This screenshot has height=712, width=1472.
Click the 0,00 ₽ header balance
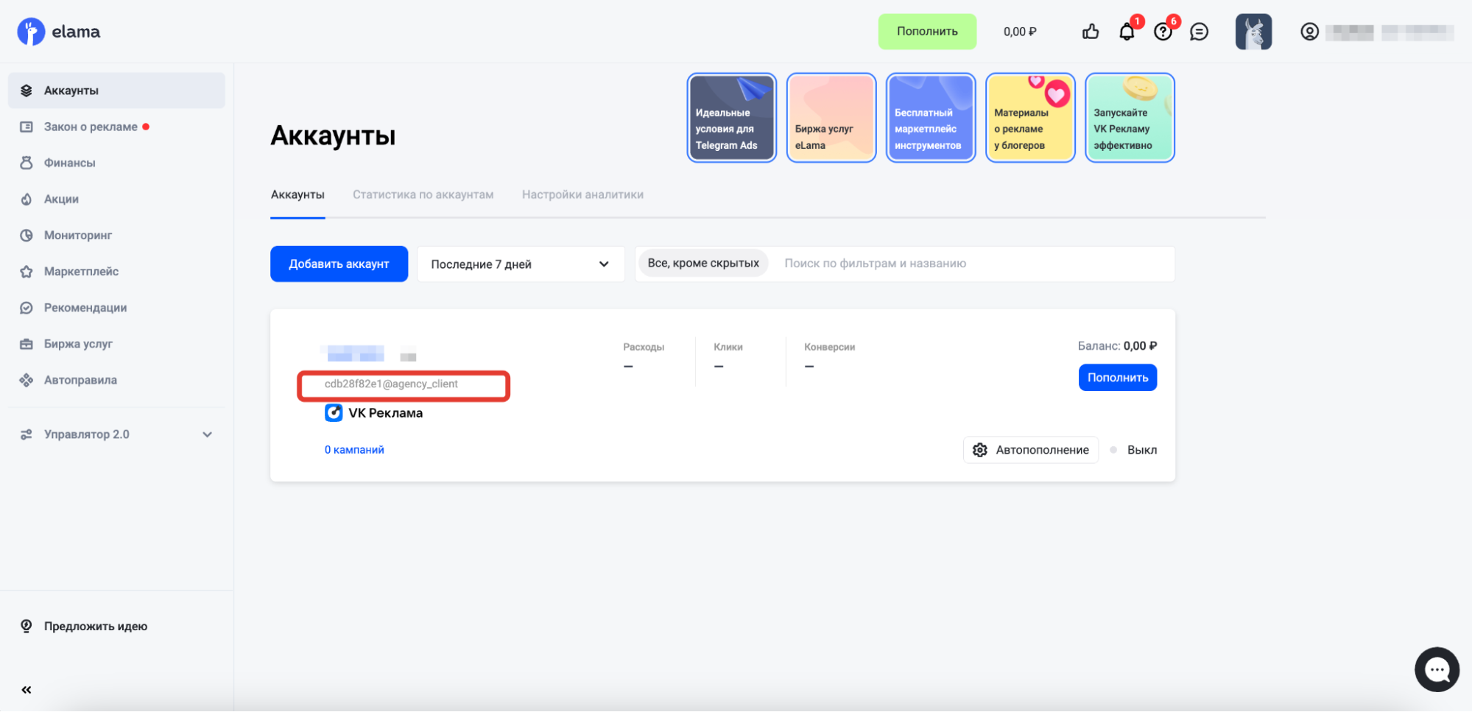click(1020, 32)
